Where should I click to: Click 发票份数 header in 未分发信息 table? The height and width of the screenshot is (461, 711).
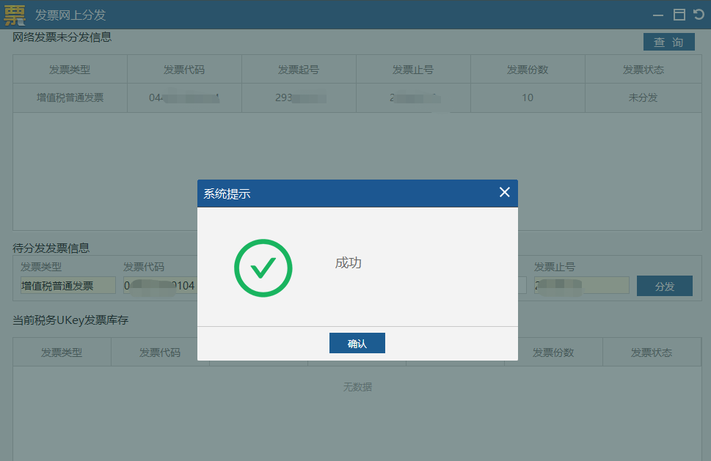(x=528, y=70)
